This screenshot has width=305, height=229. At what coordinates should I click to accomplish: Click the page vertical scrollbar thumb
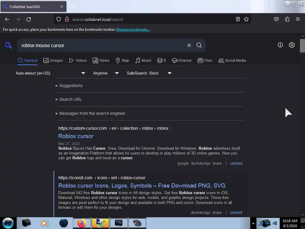coord(302,46)
